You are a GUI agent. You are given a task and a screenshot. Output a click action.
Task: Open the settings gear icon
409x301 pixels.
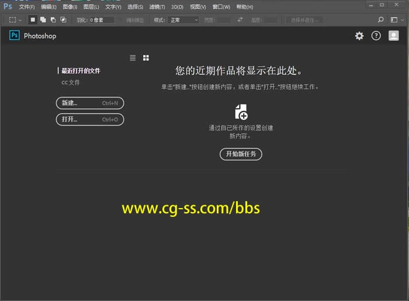(359, 36)
